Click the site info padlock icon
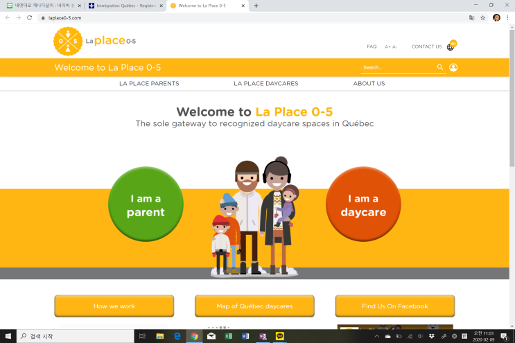This screenshot has height=343, width=515. click(x=43, y=18)
